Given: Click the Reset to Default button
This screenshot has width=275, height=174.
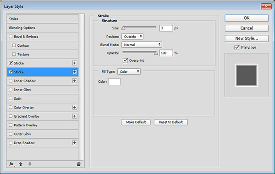Looking at the screenshot, I should point(170,122).
